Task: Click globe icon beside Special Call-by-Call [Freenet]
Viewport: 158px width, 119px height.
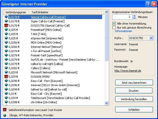Action: click(6, 17)
